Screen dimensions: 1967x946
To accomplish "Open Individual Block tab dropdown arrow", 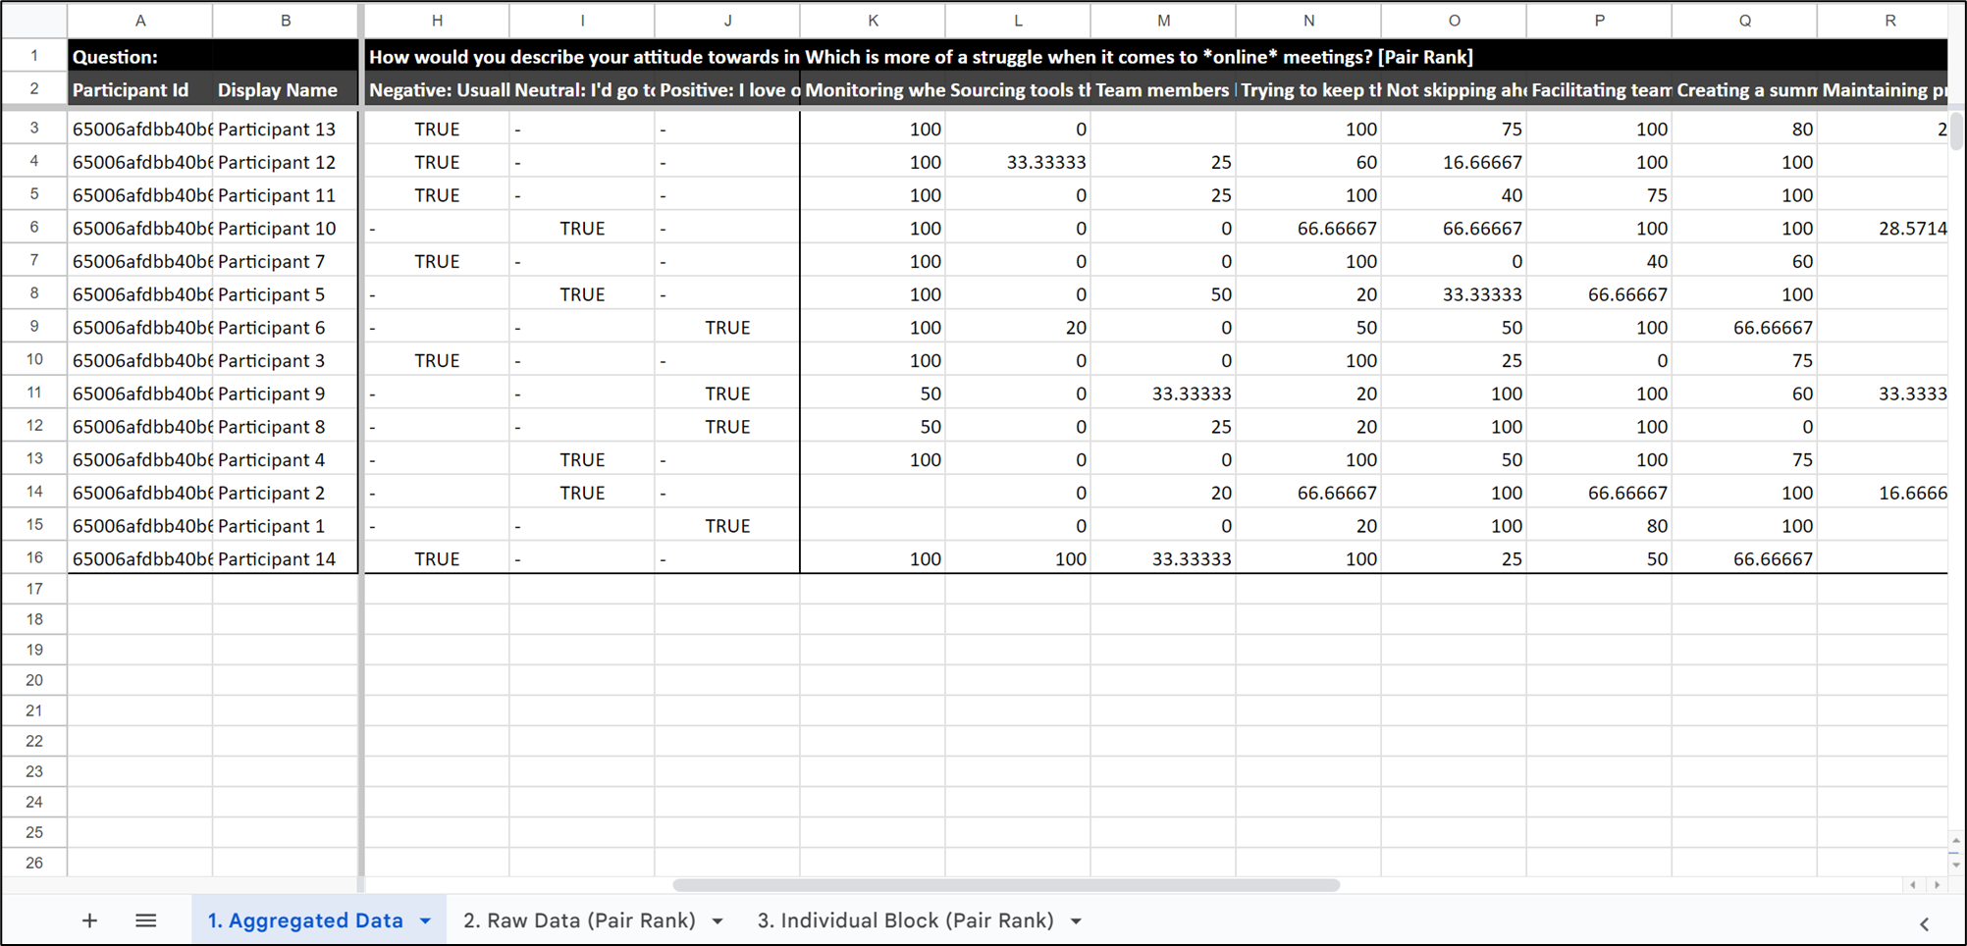I will click(x=1076, y=921).
